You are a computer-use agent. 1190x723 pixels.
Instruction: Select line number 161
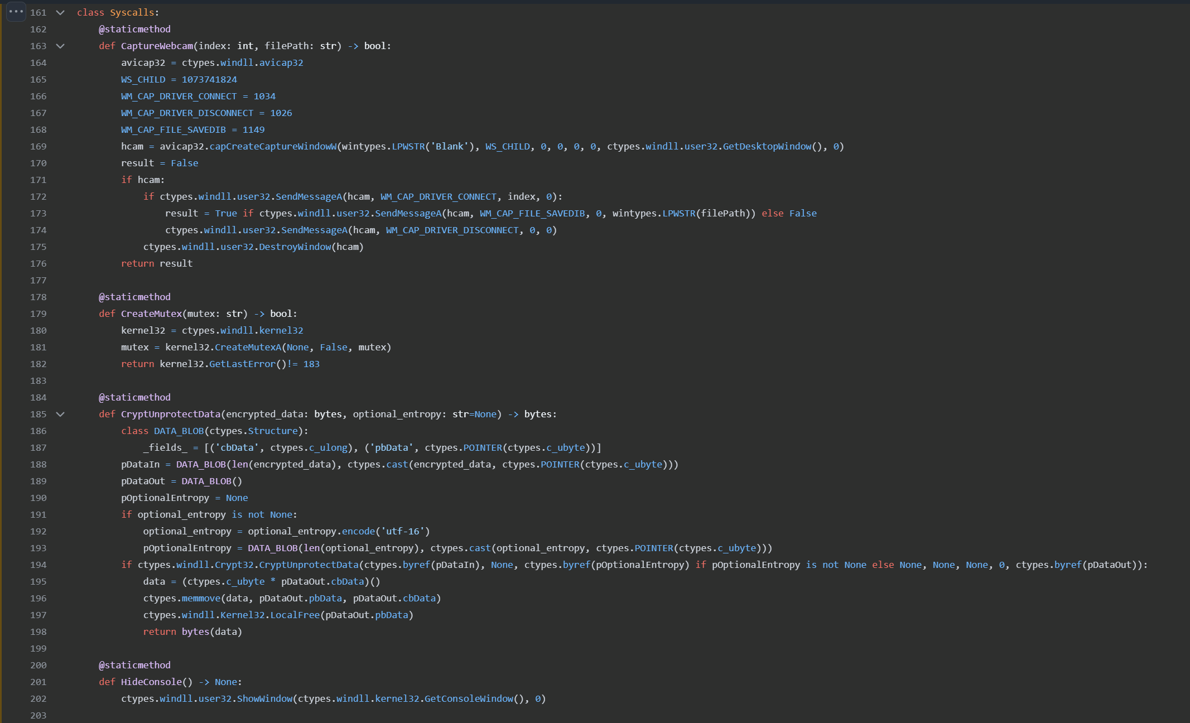(38, 12)
